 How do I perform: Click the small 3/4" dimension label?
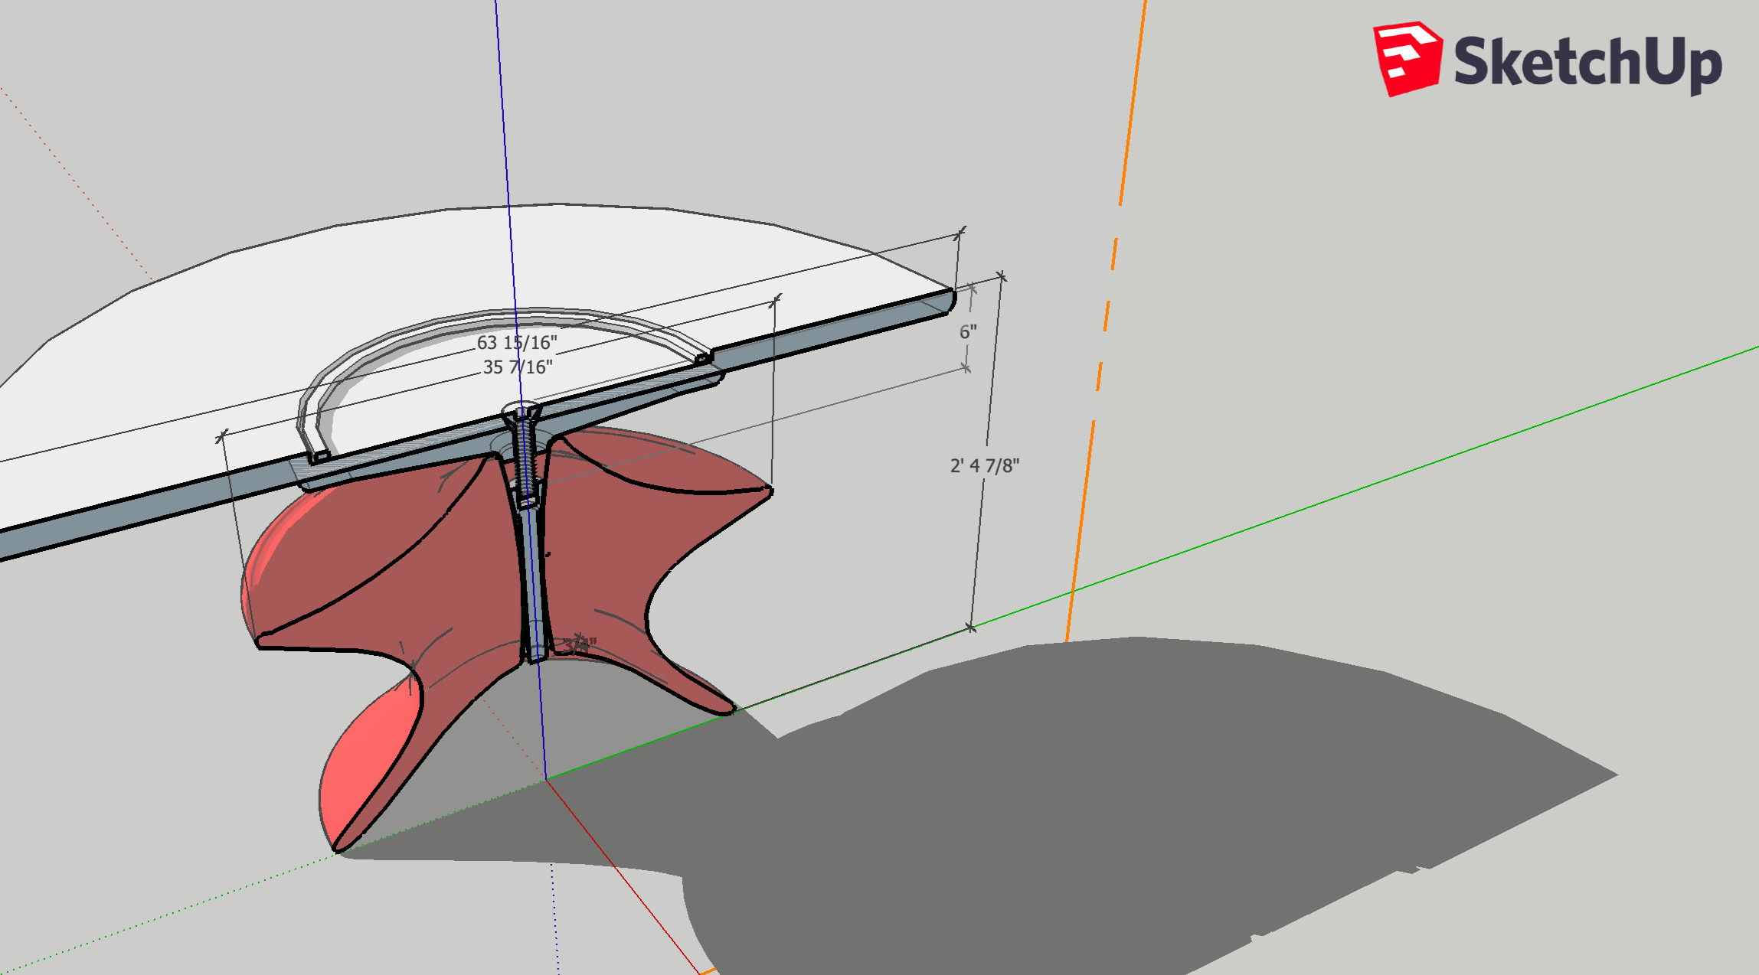(x=580, y=644)
